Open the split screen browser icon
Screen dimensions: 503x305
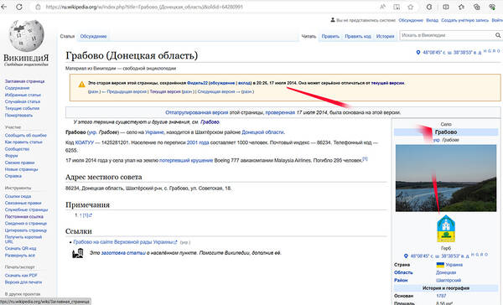(x=446, y=7)
